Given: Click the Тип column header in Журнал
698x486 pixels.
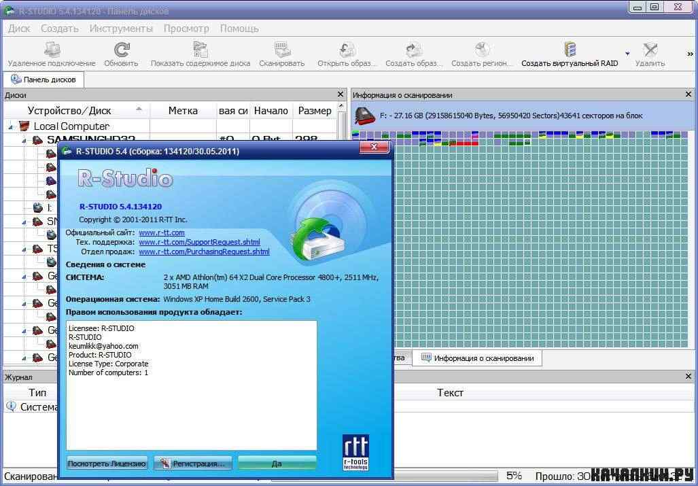Looking at the screenshot, I should [37, 393].
